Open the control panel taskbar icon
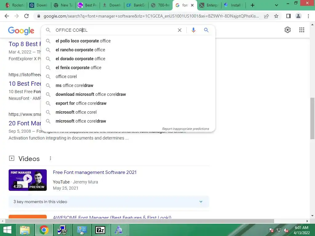The height and width of the screenshot is (236, 315). click(82, 230)
